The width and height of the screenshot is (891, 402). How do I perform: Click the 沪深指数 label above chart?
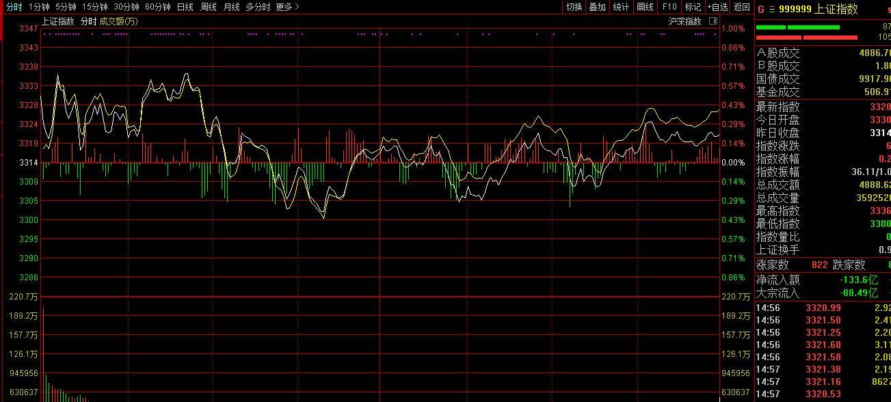684,21
